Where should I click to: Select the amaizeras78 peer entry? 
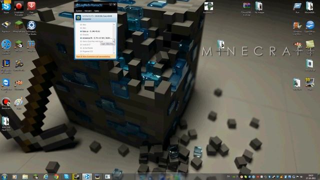click(96, 38)
